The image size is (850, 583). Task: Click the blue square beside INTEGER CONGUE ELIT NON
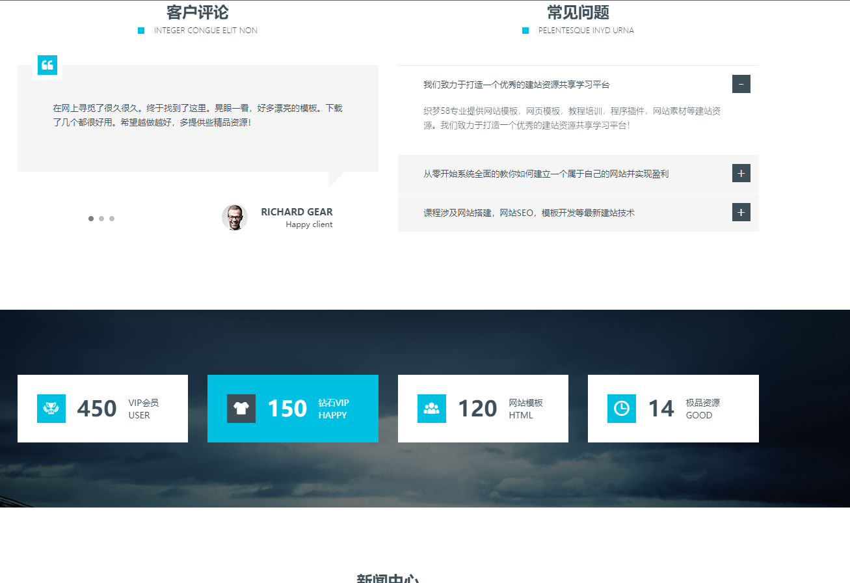coord(141,31)
